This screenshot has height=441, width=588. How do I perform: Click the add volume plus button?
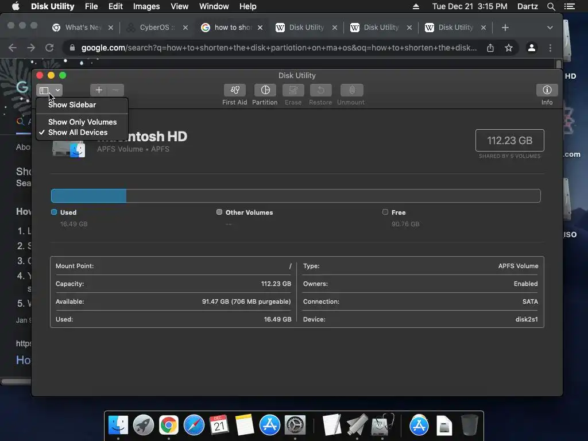coord(99,90)
